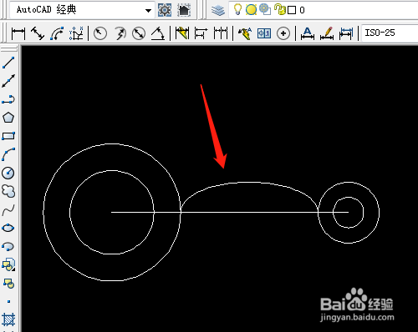Select the Continue dimension tool

(x=221, y=33)
